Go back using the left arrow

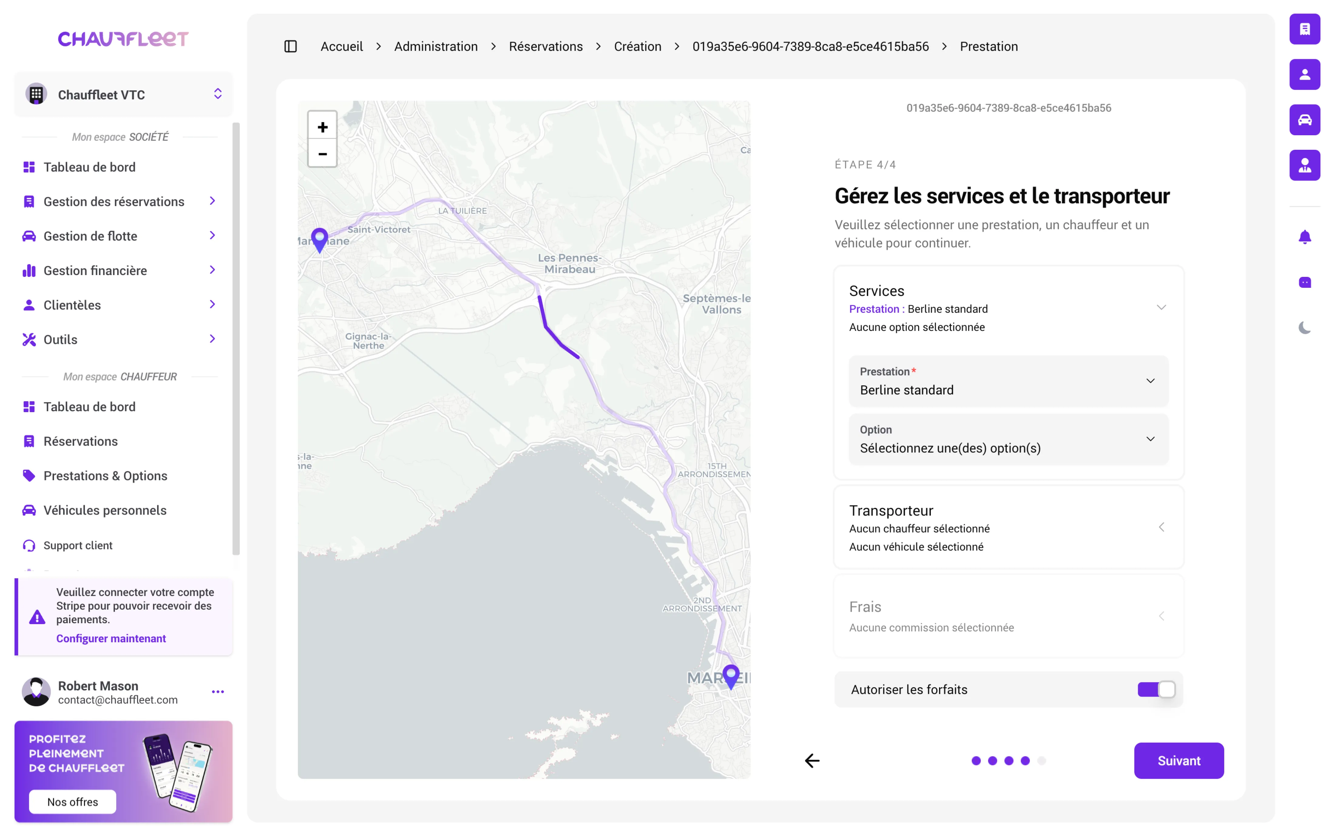coord(812,761)
